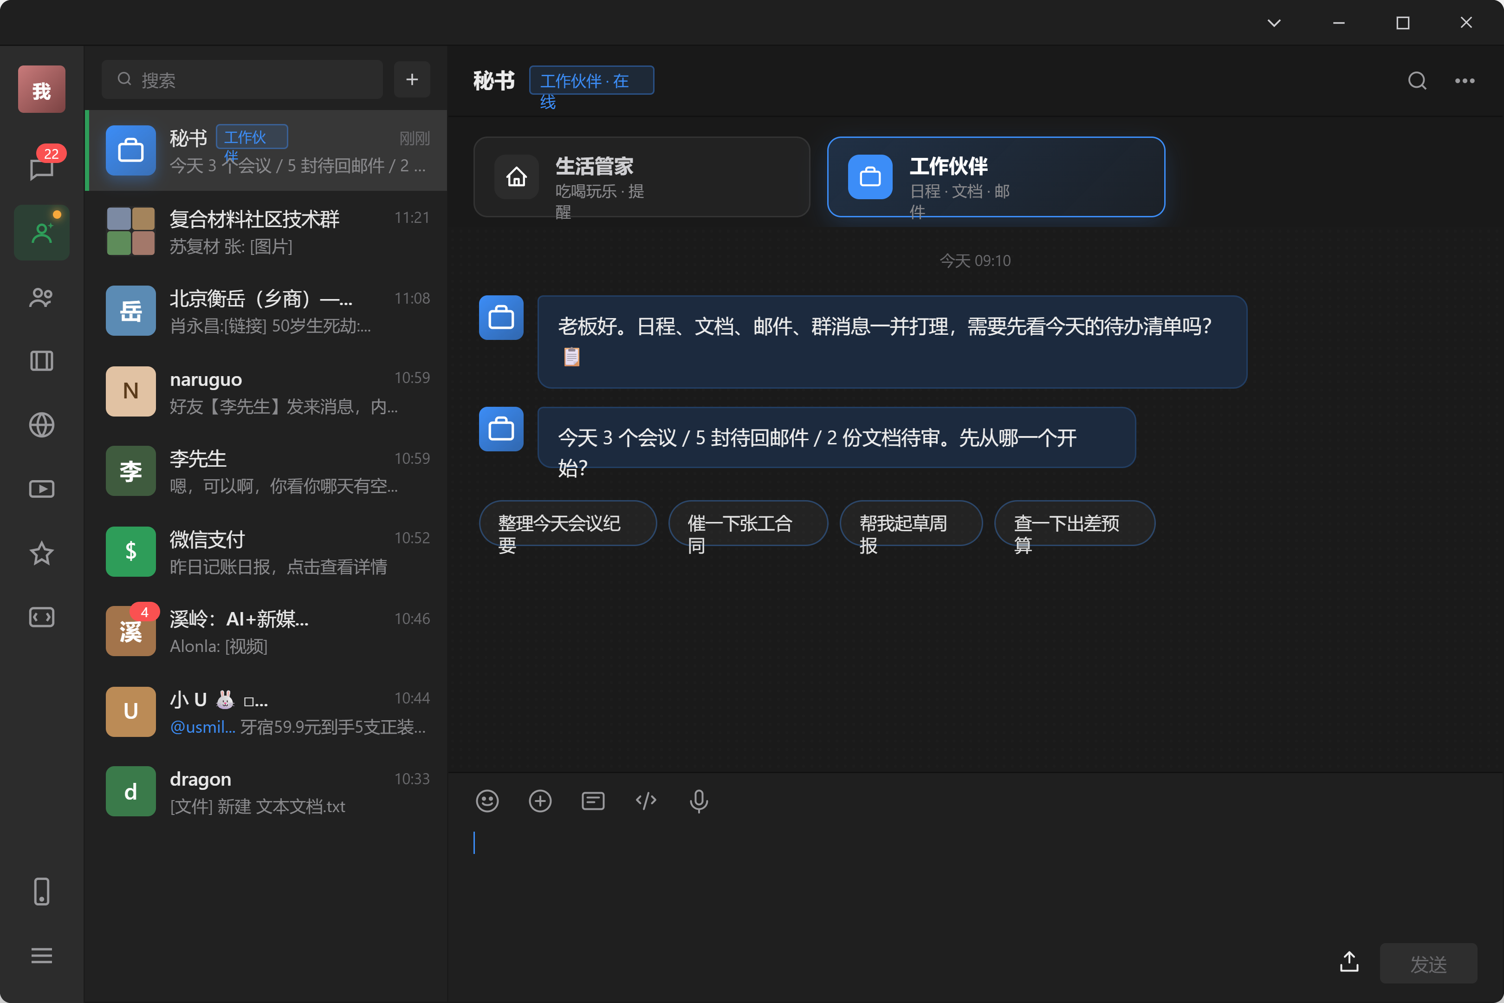Image resolution: width=1504 pixels, height=1003 pixels.
Task: Open the globe browser icon in the sidebar
Action: [x=42, y=425]
